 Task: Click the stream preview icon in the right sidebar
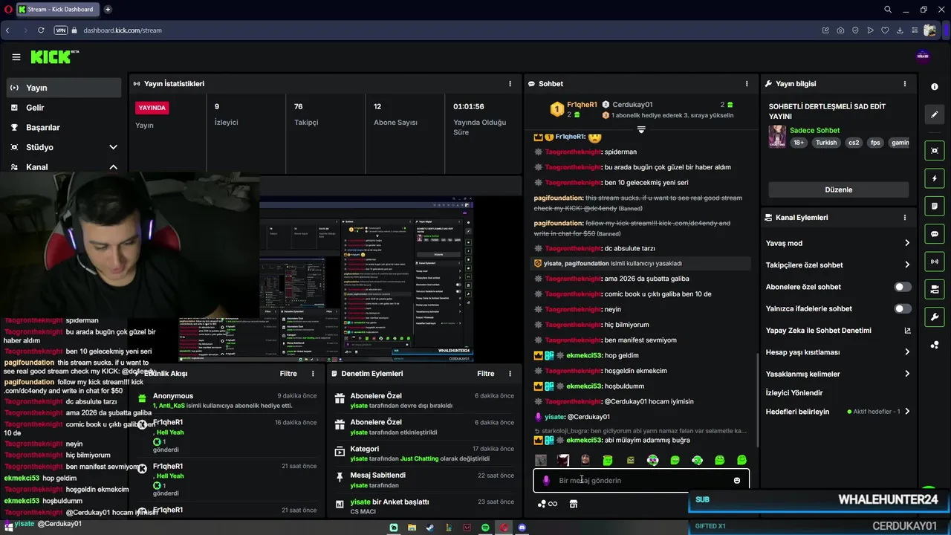pyautogui.click(x=935, y=151)
